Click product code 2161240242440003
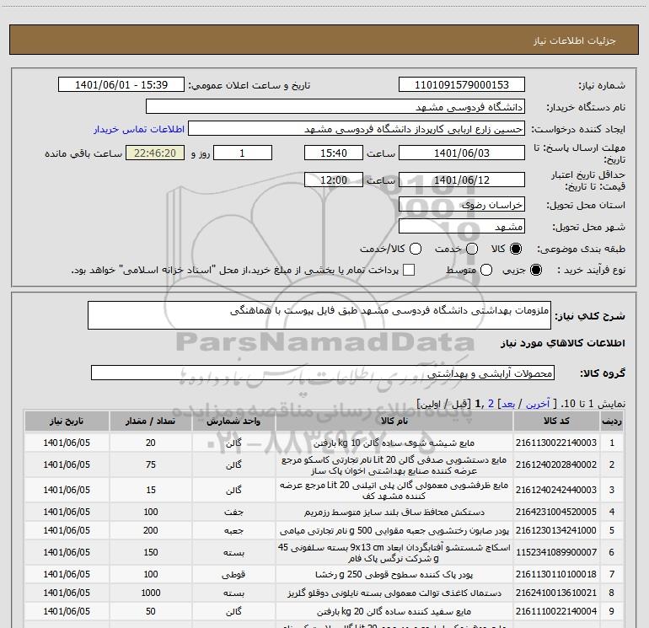 pos(556,490)
